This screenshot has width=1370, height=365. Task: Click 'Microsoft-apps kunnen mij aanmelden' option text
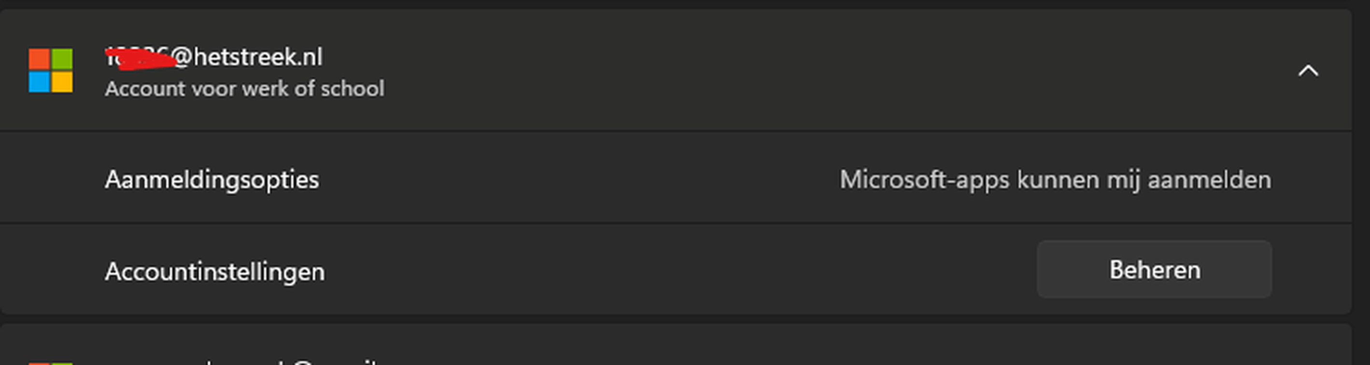click(1056, 179)
